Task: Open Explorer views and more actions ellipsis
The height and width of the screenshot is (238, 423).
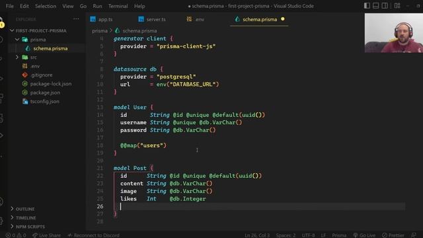Action: coord(77,19)
